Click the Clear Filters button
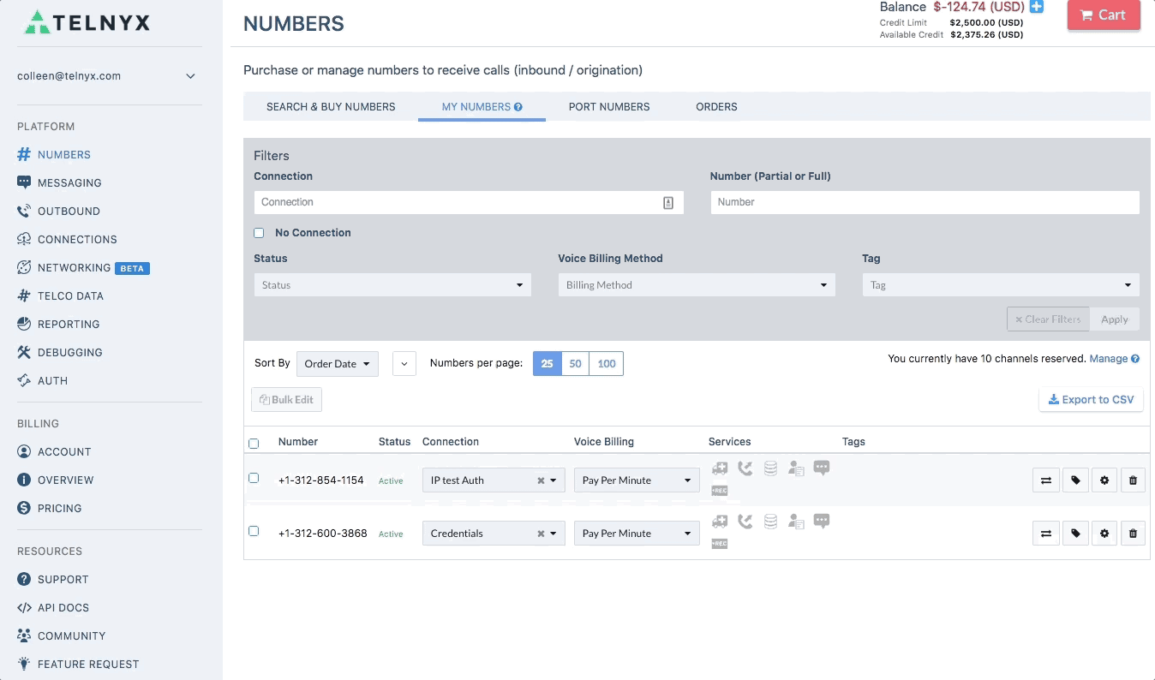The image size is (1155, 680). [1048, 319]
